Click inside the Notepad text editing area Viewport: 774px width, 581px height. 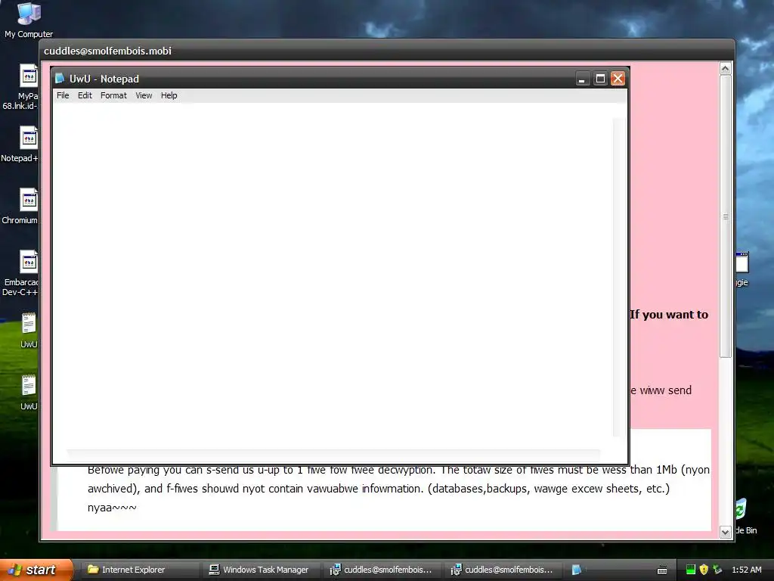click(x=333, y=277)
